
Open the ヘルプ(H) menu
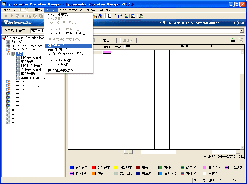104,10
